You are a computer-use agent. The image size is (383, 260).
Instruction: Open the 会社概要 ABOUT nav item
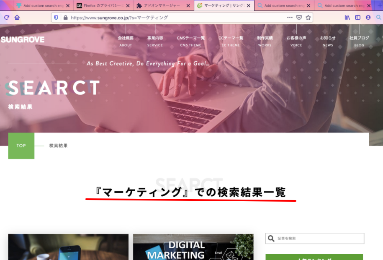click(x=126, y=41)
